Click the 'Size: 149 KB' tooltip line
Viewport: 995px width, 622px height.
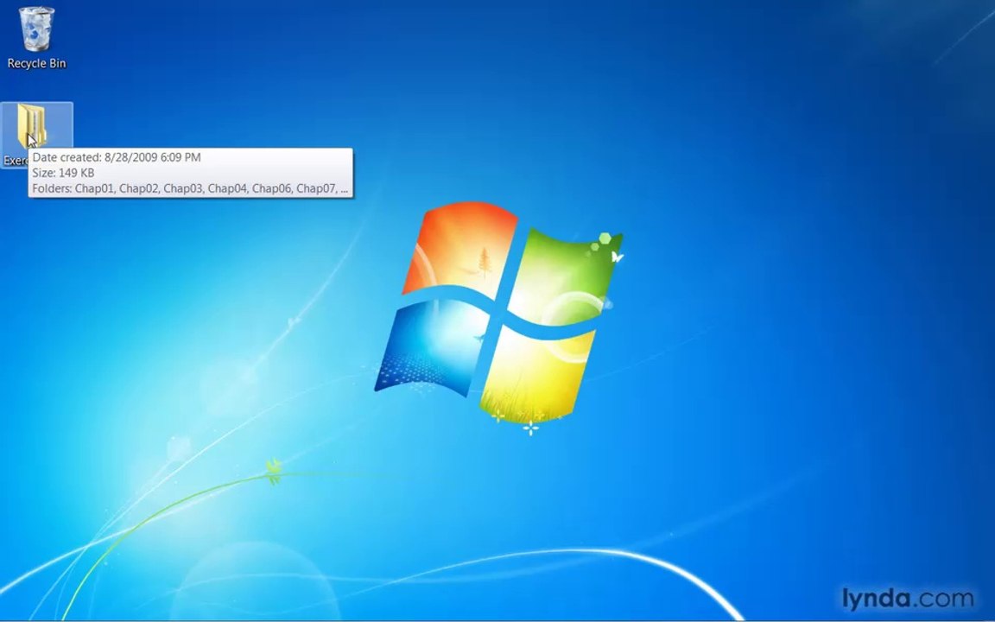pyautogui.click(x=63, y=173)
